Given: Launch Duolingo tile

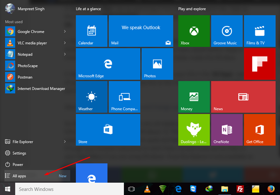Looking at the screenshot, I should 194,130.
